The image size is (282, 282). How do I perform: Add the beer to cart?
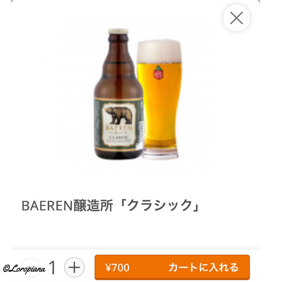coord(172,267)
